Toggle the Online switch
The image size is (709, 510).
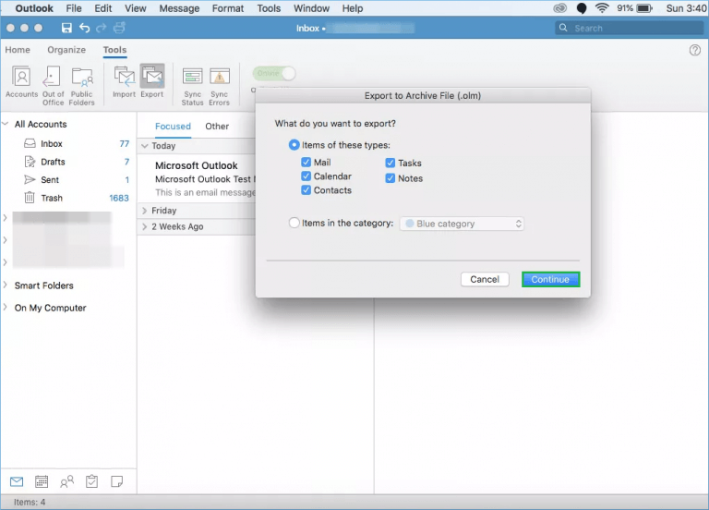pos(274,73)
